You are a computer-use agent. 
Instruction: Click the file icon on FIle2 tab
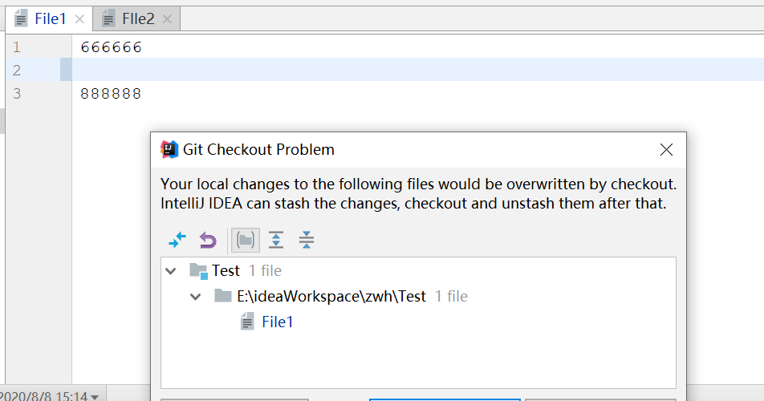coord(108,19)
